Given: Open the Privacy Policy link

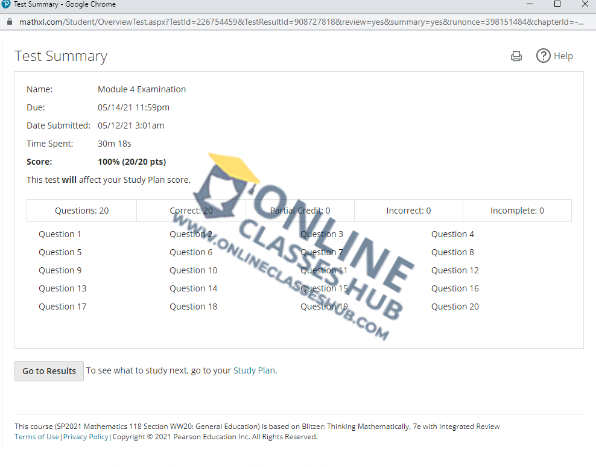Looking at the screenshot, I should [86, 437].
